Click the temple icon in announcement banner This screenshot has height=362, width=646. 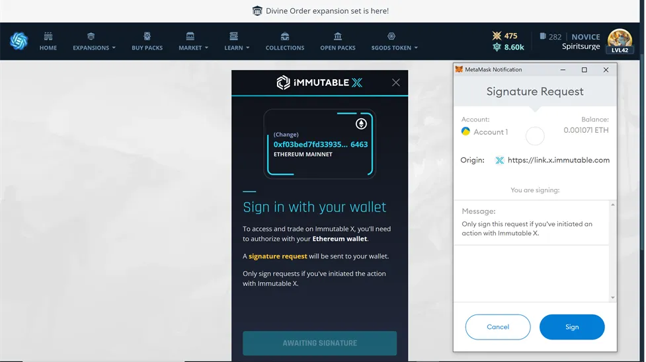[257, 11]
